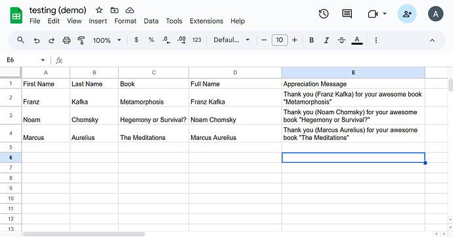Click the vertical scrollbar thumb
Viewport: 453px width, 237px height.
tap(450, 85)
